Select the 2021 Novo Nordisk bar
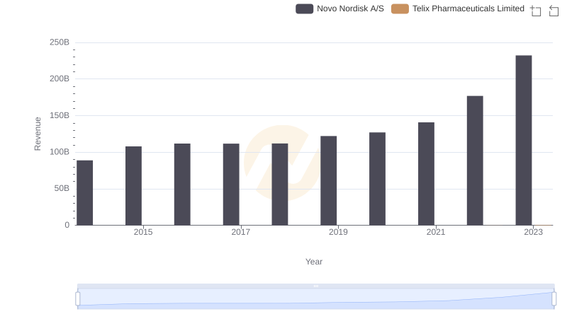Image resolution: width=567 pixels, height=326 pixels. pos(426,174)
